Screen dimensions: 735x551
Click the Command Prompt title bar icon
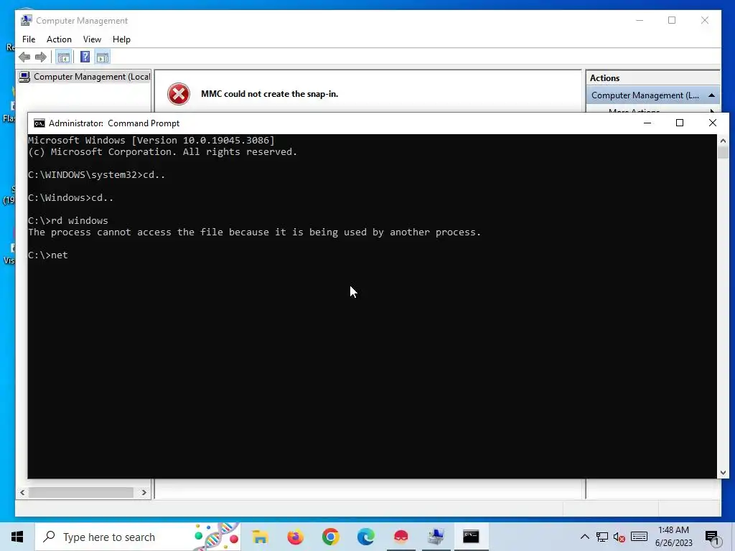[39, 123]
